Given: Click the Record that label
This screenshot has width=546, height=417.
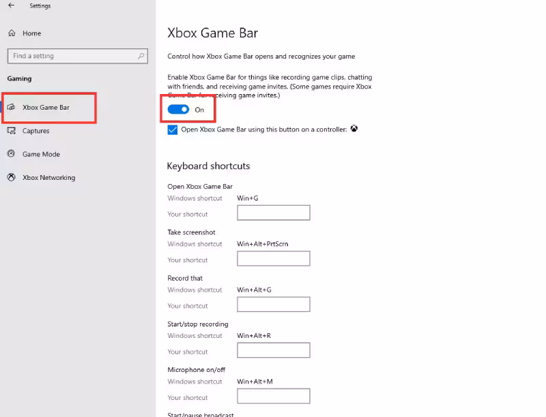Looking at the screenshot, I should click(x=185, y=278).
